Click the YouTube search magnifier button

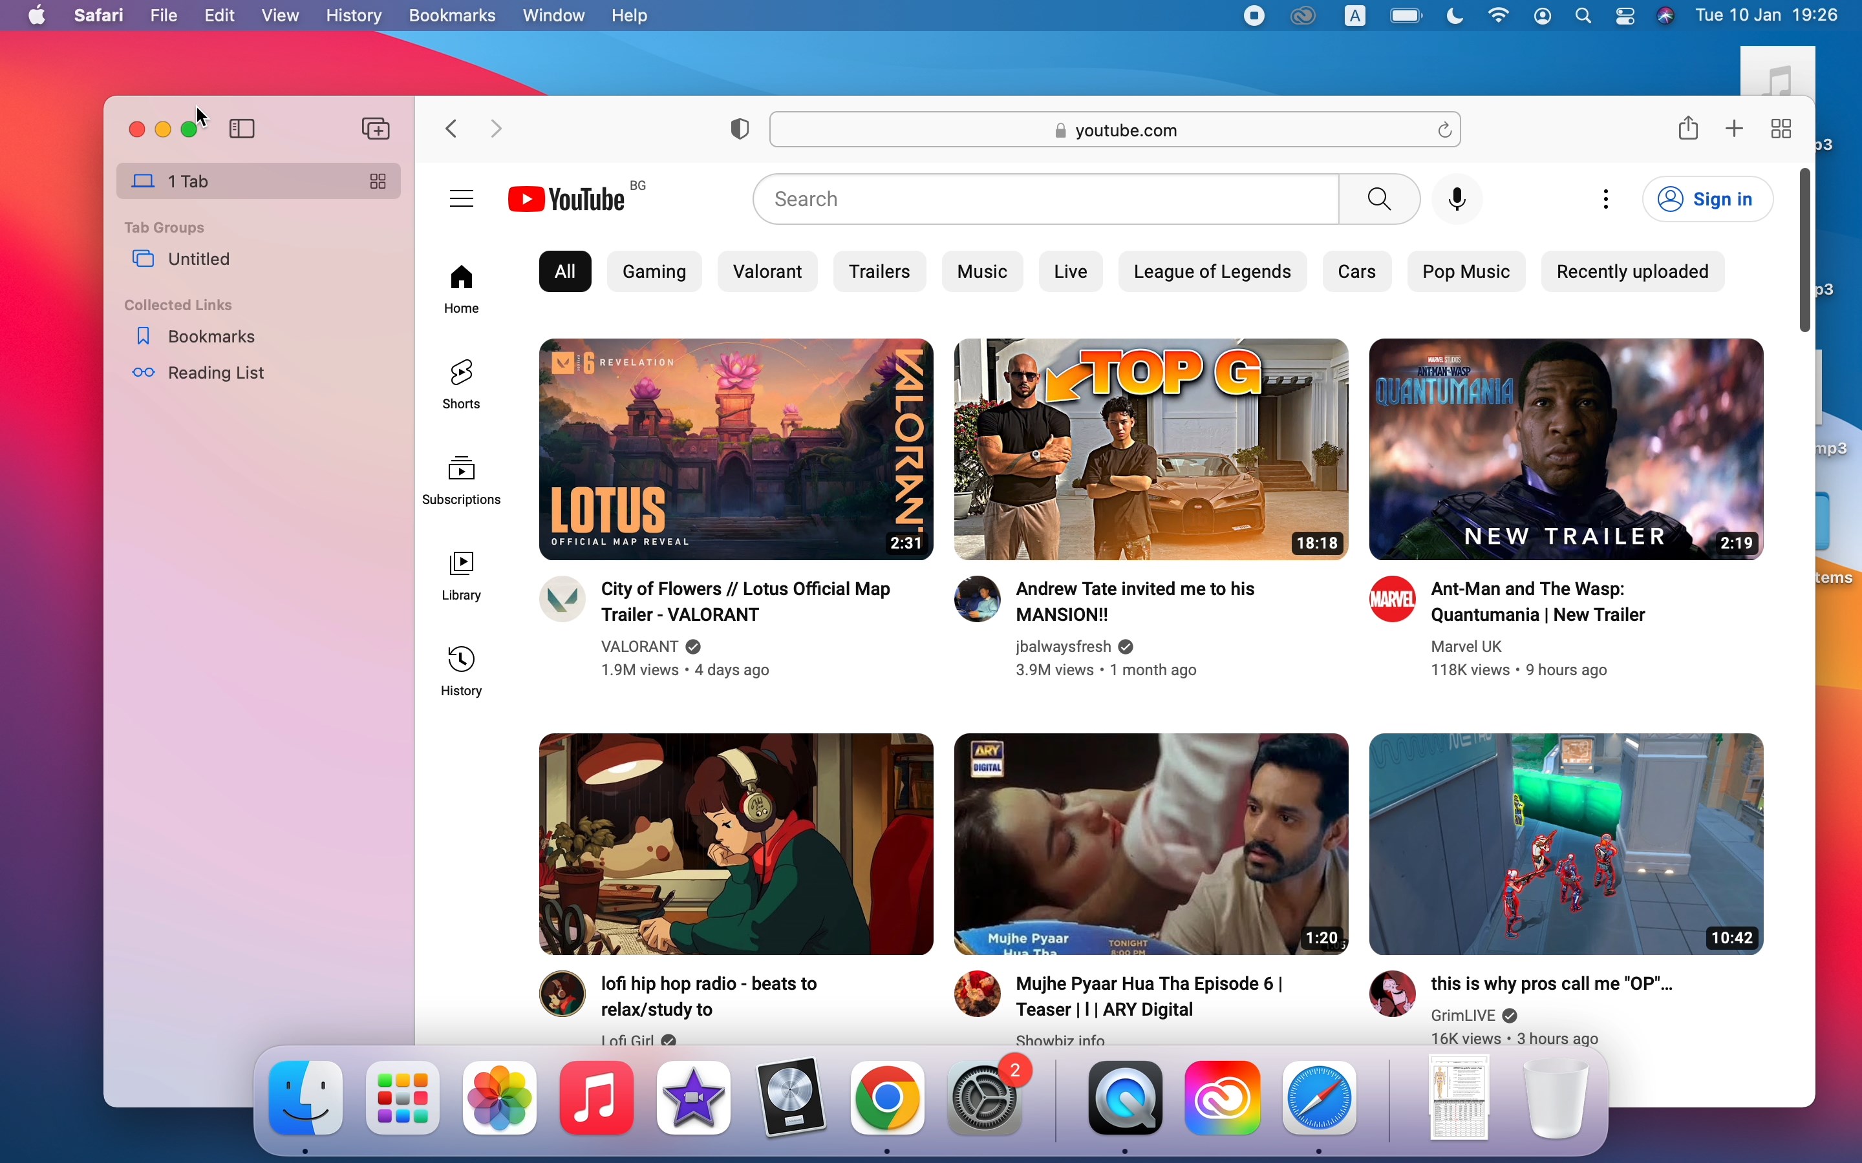coord(1380,199)
